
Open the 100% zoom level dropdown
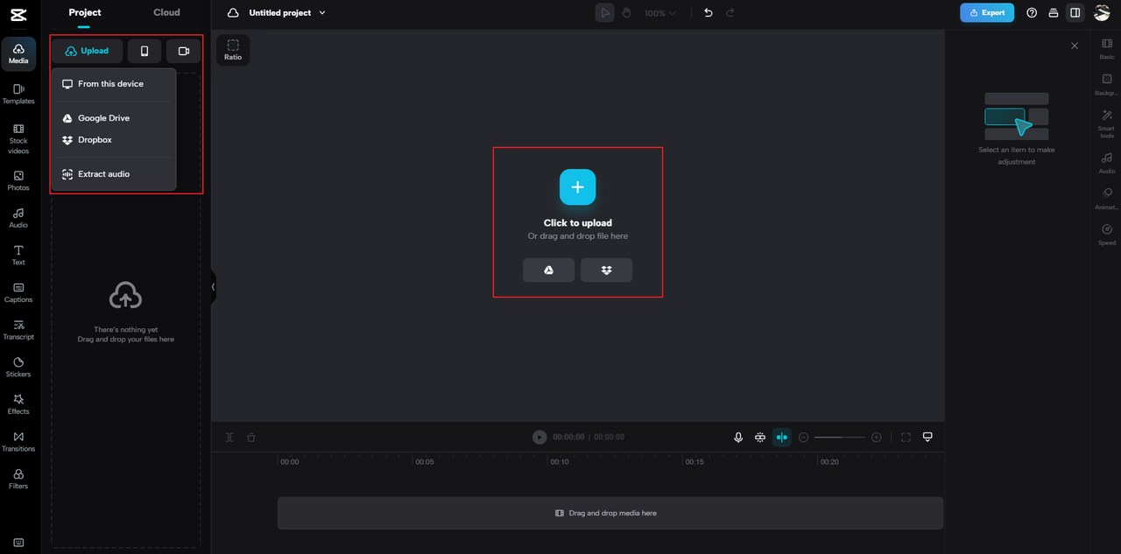[x=660, y=13]
